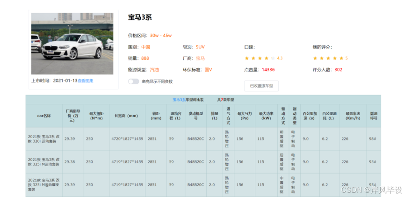404x197 pixels.
Task: Select the price range 30w - 45w
Action: [161, 36]
